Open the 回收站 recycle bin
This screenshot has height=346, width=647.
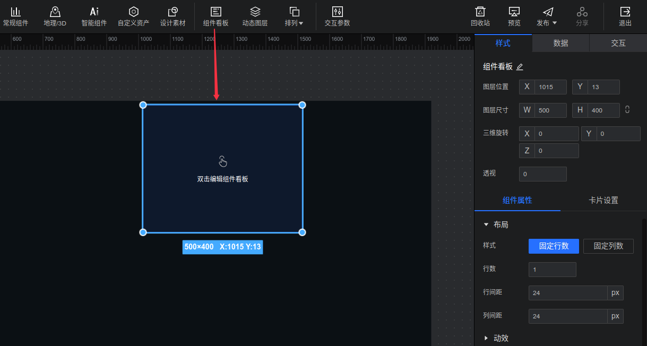pyautogui.click(x=480, y=16)
